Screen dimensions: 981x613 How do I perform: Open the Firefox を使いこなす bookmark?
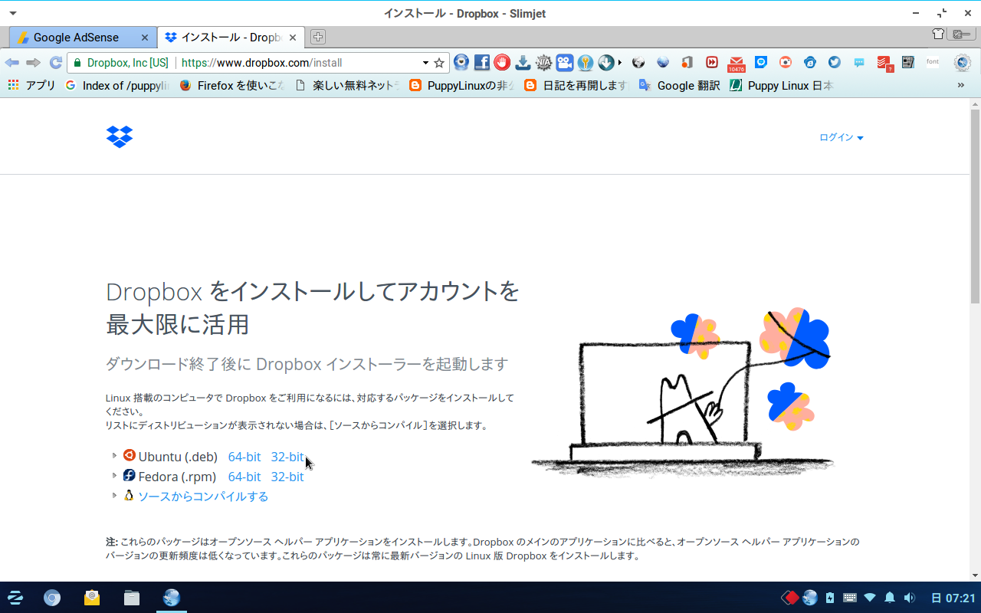[x=232, y=85]
